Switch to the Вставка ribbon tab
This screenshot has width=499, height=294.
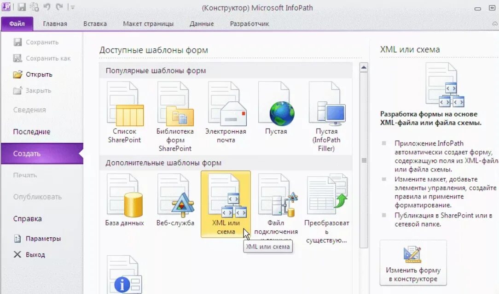point(95,24)
